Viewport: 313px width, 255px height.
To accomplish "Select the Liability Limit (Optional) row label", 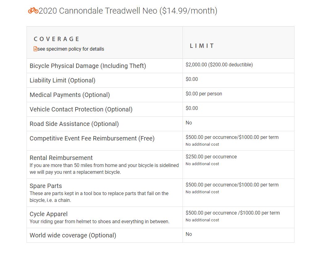I will (63, 80).
